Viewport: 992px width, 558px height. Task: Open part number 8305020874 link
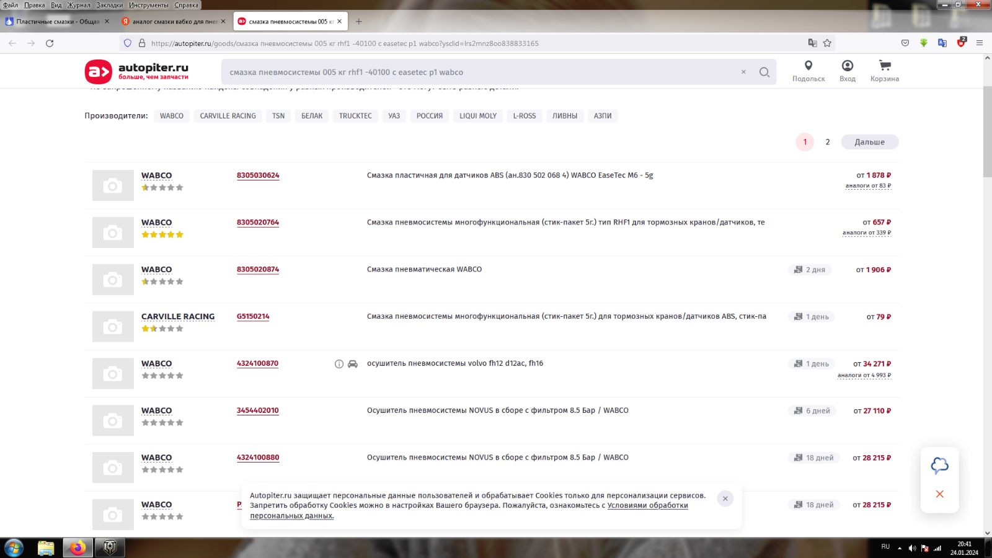(258, 270)
